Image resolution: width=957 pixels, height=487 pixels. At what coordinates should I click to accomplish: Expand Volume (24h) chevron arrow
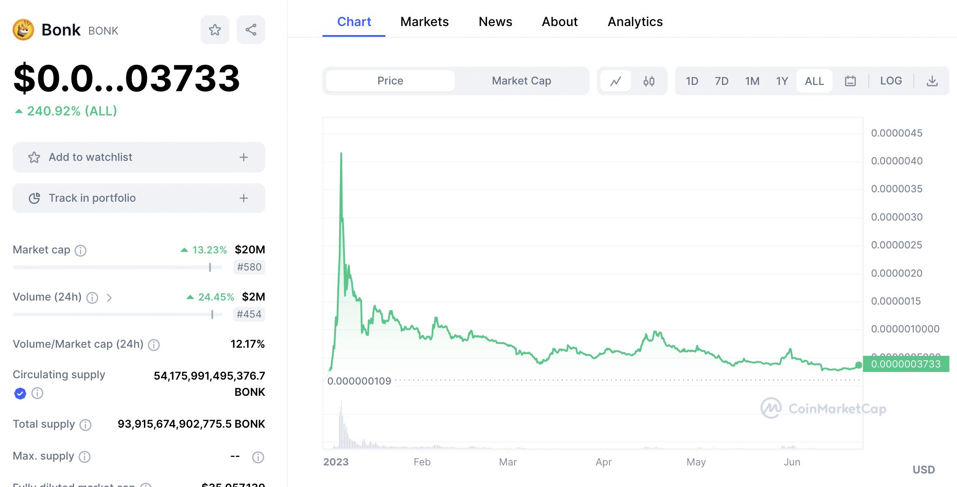coord(109,298)
